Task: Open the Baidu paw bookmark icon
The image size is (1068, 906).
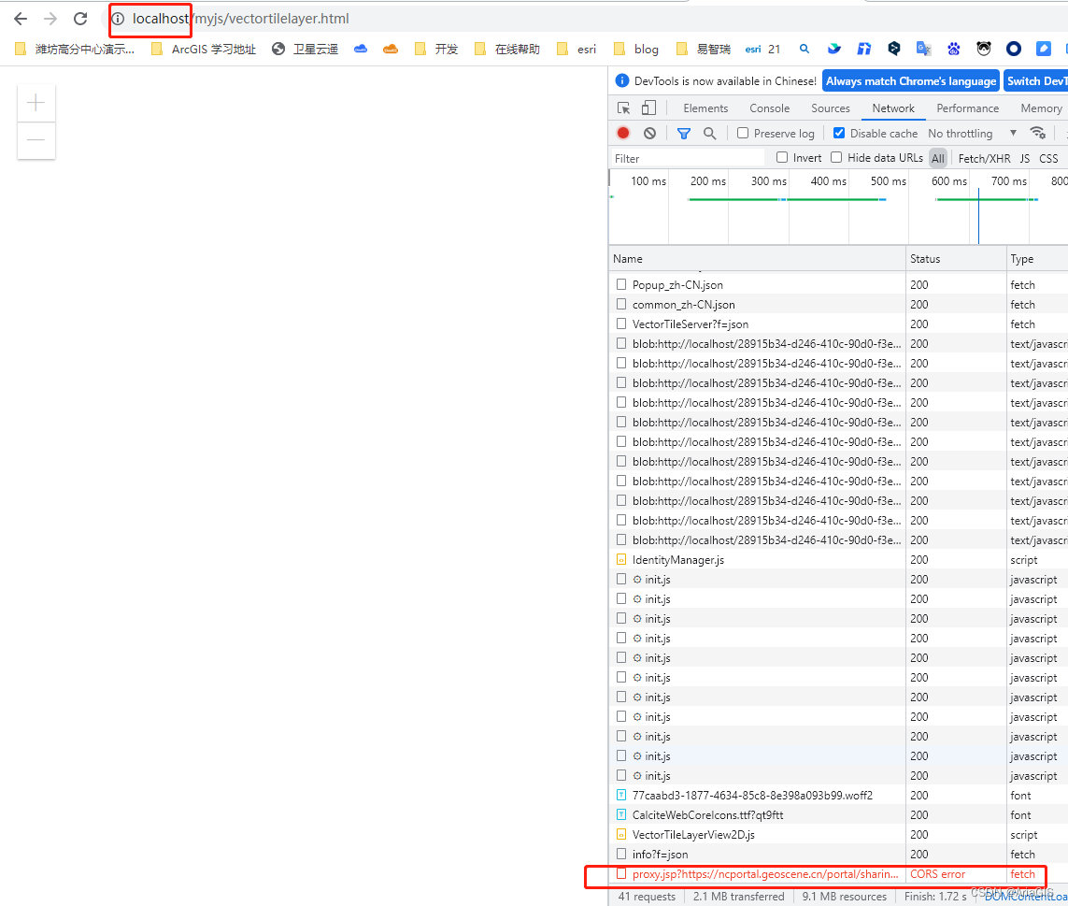Action: pos(954,49)
